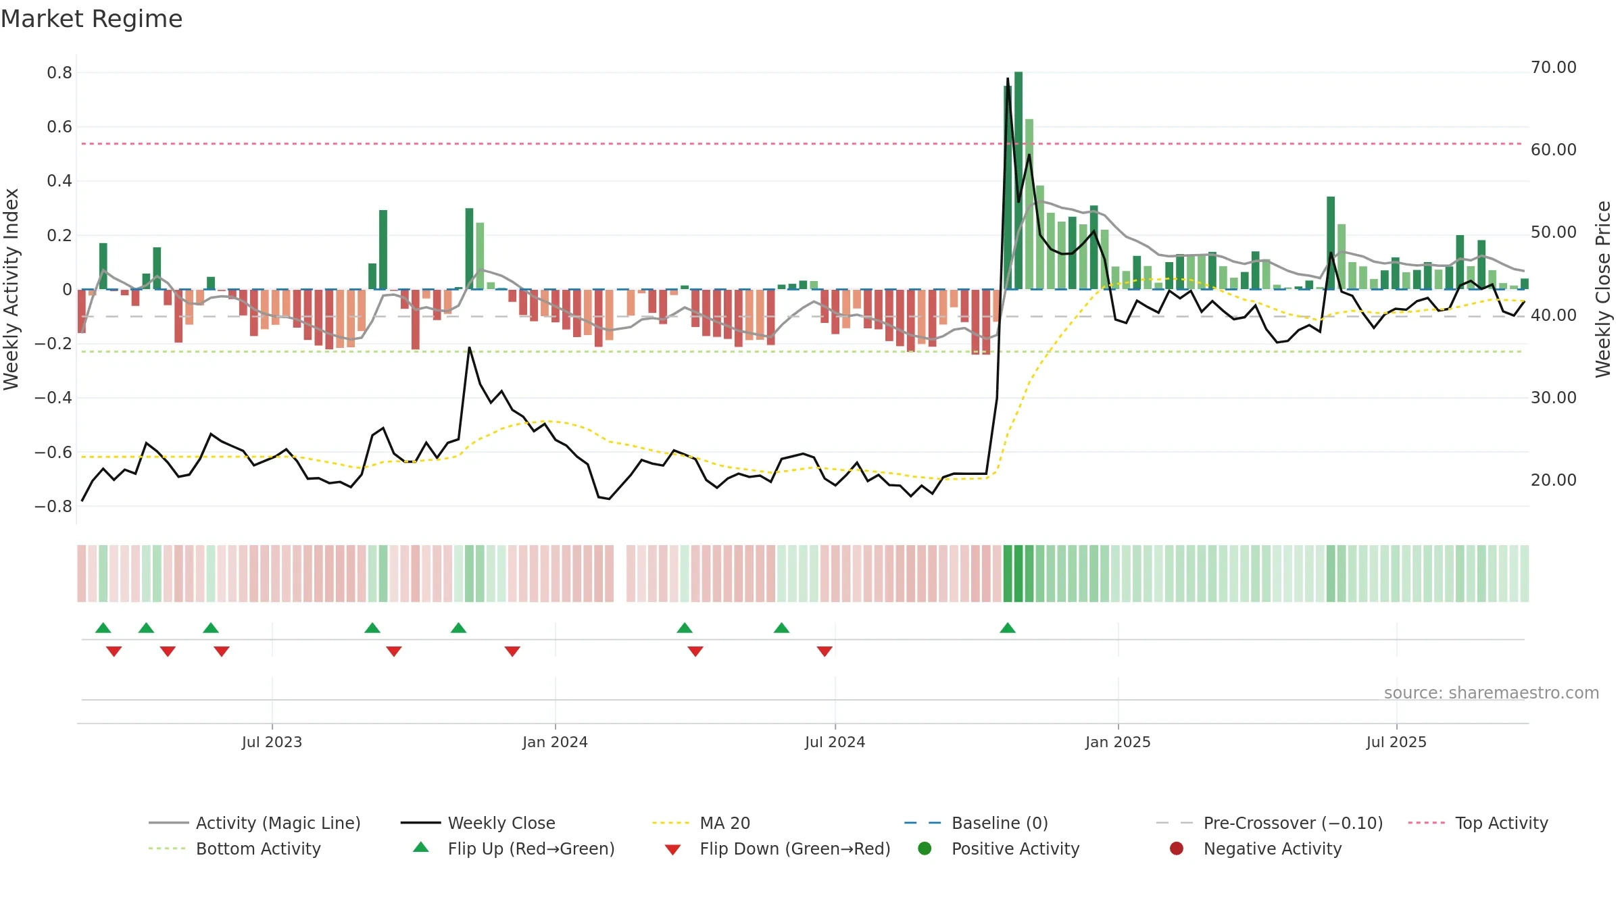Click the Market Regime chart title
1622x912 pixels.
click(91, 19)
